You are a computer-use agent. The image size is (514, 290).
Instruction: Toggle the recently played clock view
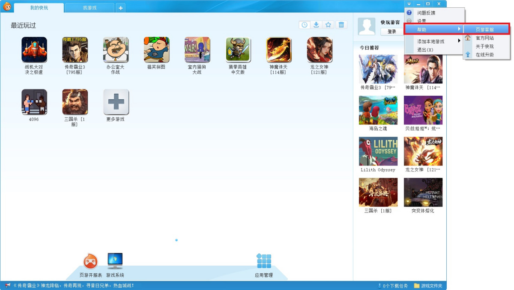(304, 25)
